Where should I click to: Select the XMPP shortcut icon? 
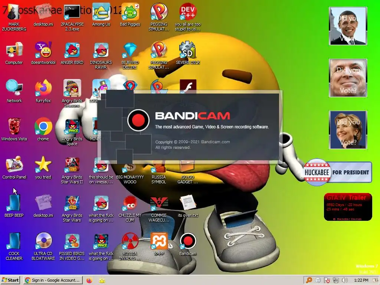[x=159, y=244]
